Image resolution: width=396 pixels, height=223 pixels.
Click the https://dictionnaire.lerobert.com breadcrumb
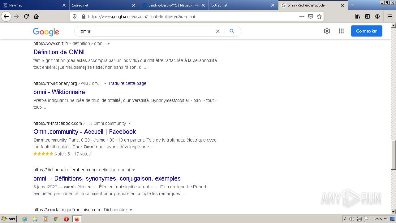[x=64, y=170]
